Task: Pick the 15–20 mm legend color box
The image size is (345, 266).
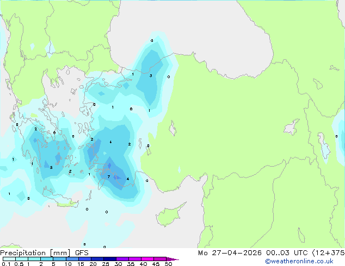Action: tap(84, 259)
